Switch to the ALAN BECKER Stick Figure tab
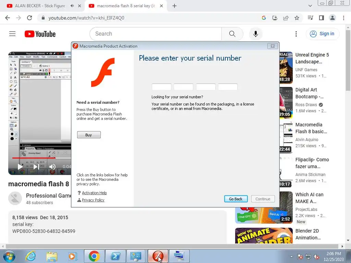Image resolution: width=351 pixels, height=263 pixels. (x=40, y=6)
